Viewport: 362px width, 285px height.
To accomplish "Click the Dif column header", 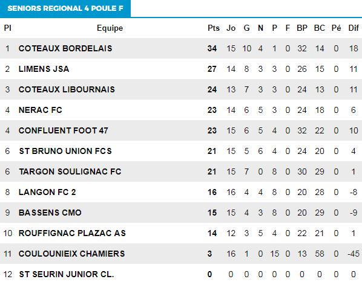I will [354, 28].
